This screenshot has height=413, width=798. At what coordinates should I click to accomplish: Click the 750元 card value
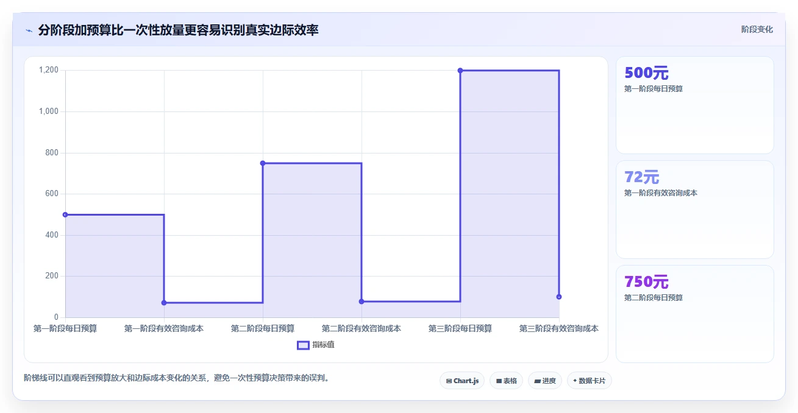[x=646, y=282]
